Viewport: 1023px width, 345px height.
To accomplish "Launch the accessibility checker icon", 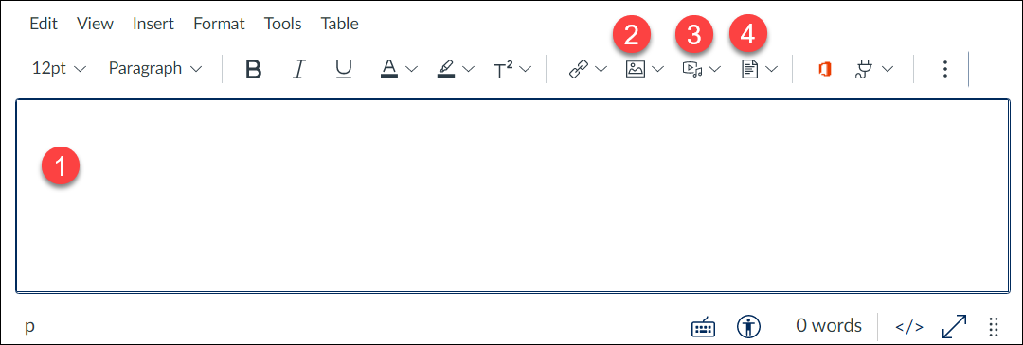I will pos(749,325).
